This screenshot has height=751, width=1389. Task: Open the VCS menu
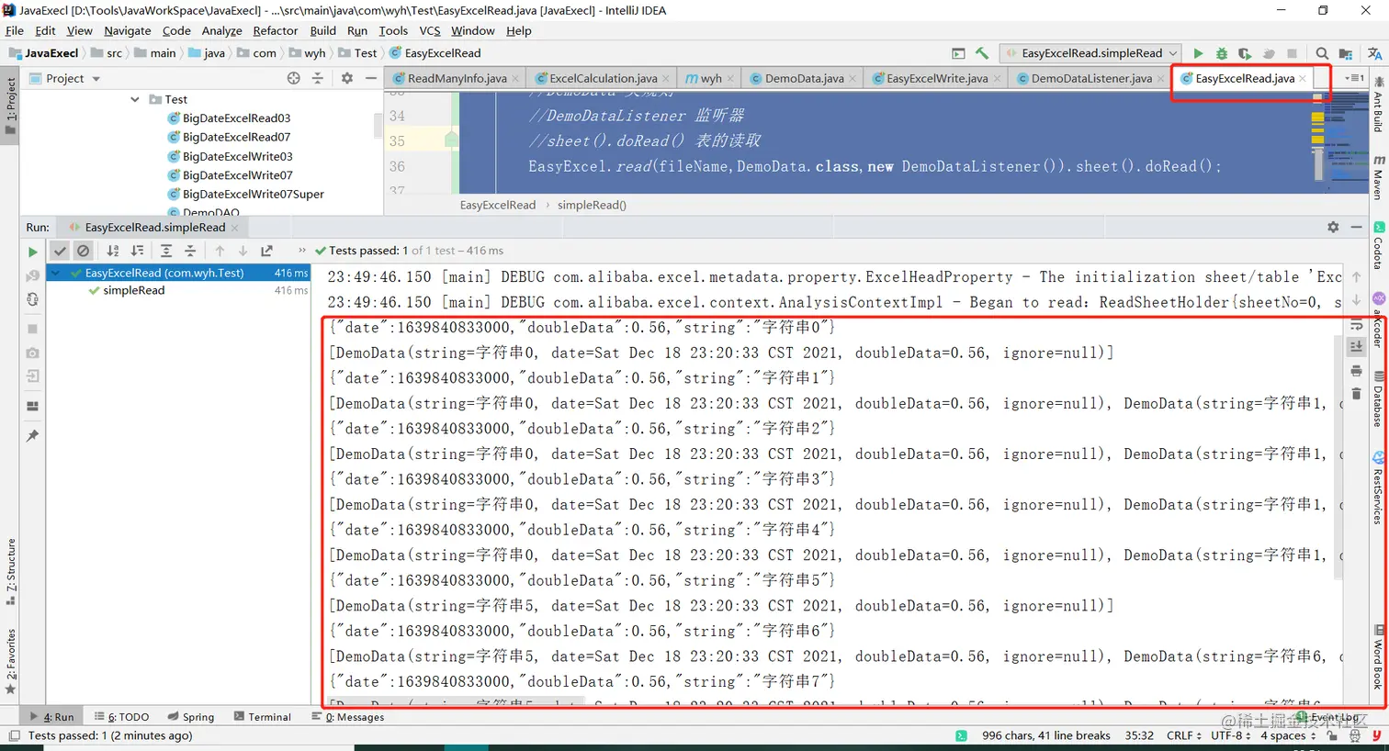click(430, 30)
